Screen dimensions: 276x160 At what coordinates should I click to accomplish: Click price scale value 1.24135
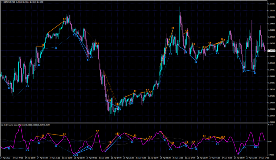pos(271,96)
